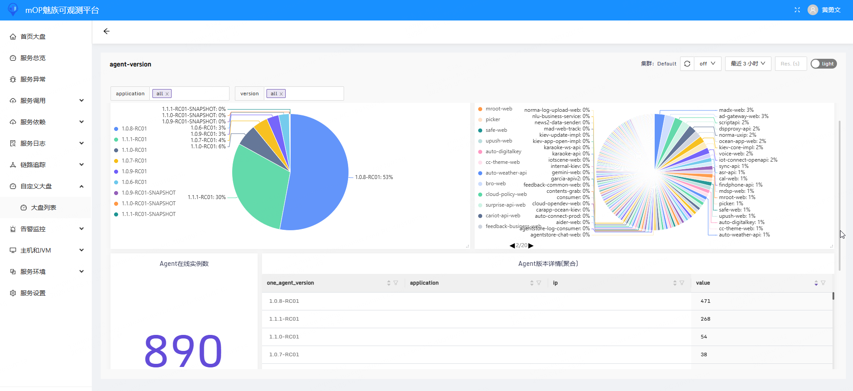Toggle 1.0.8-RC01 legend series visibility
The image size is (853, 391).
click(x=134, y=129)
